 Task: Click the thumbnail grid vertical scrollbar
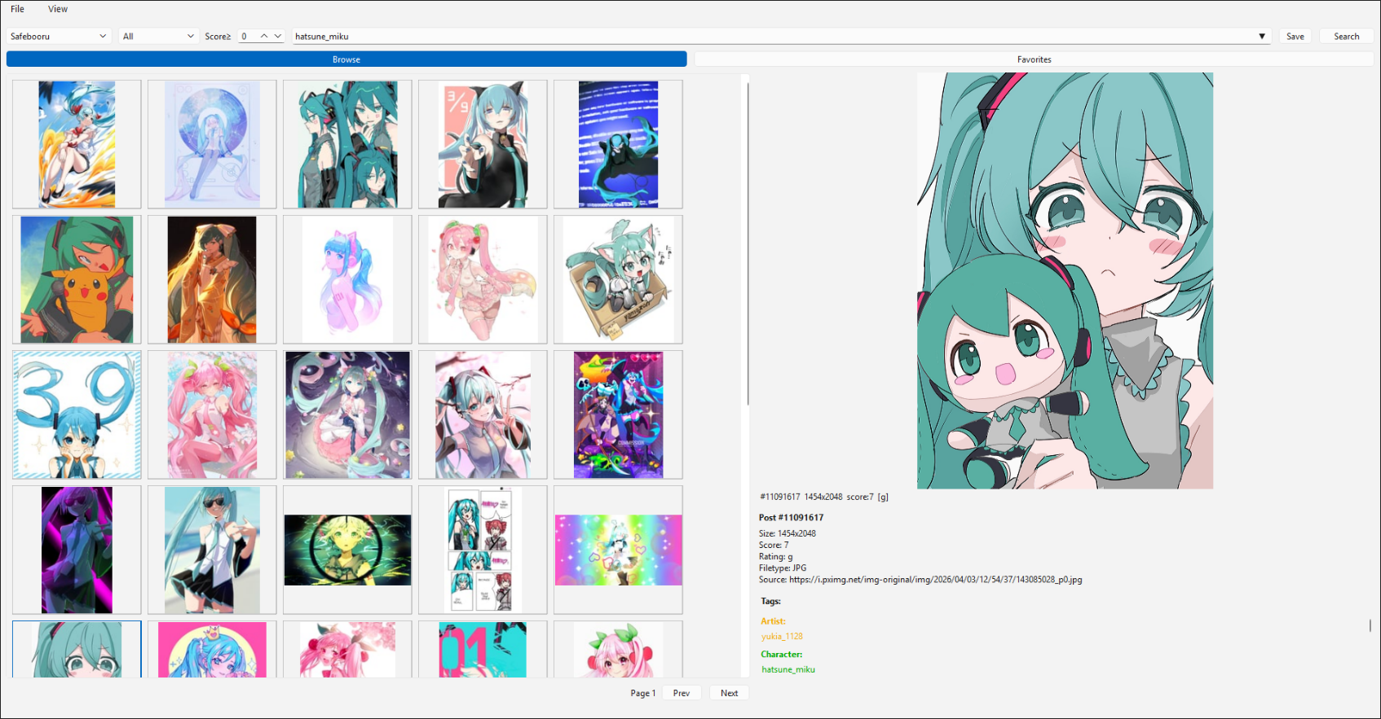tap(748, 244)
